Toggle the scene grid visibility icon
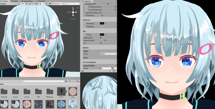This screenshot has width=215, height=109. [40, 4]
